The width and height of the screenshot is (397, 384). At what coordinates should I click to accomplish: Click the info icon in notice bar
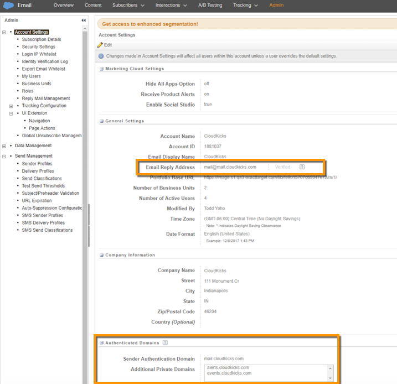(101, 56)
